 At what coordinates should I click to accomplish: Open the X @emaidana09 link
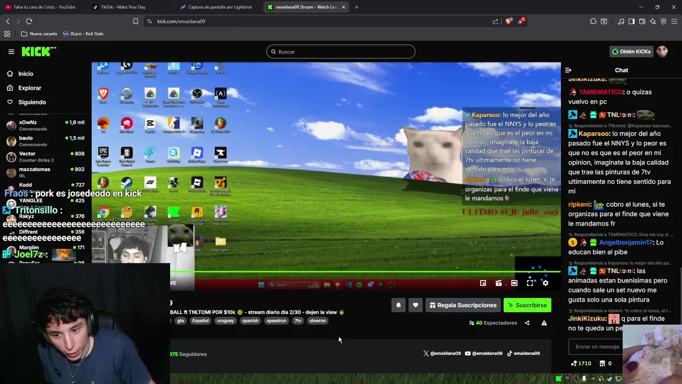click(x=442, y=353)
